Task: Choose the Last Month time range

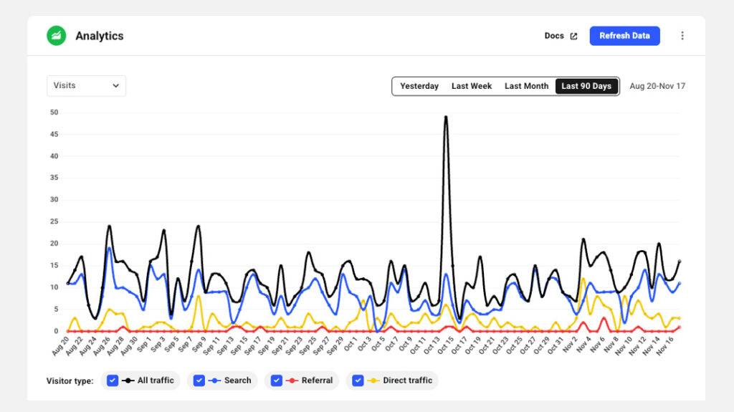Action: pos(526,86)
